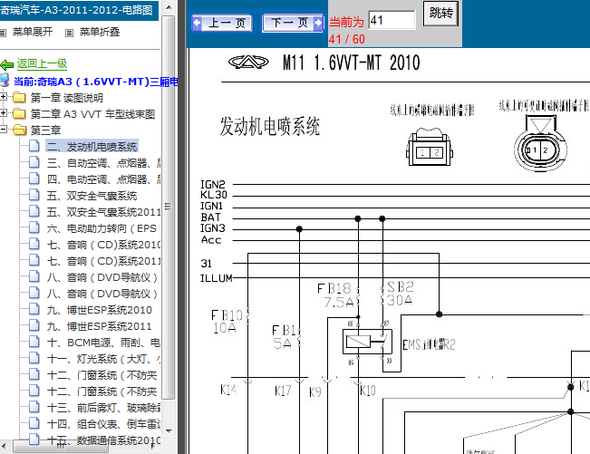590x454 pixels.
Task: Click document icon beside 十、BCM电源
Action: point(34,342)
